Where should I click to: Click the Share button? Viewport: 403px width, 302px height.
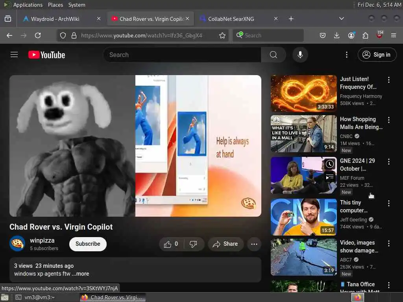click(225, 244)
